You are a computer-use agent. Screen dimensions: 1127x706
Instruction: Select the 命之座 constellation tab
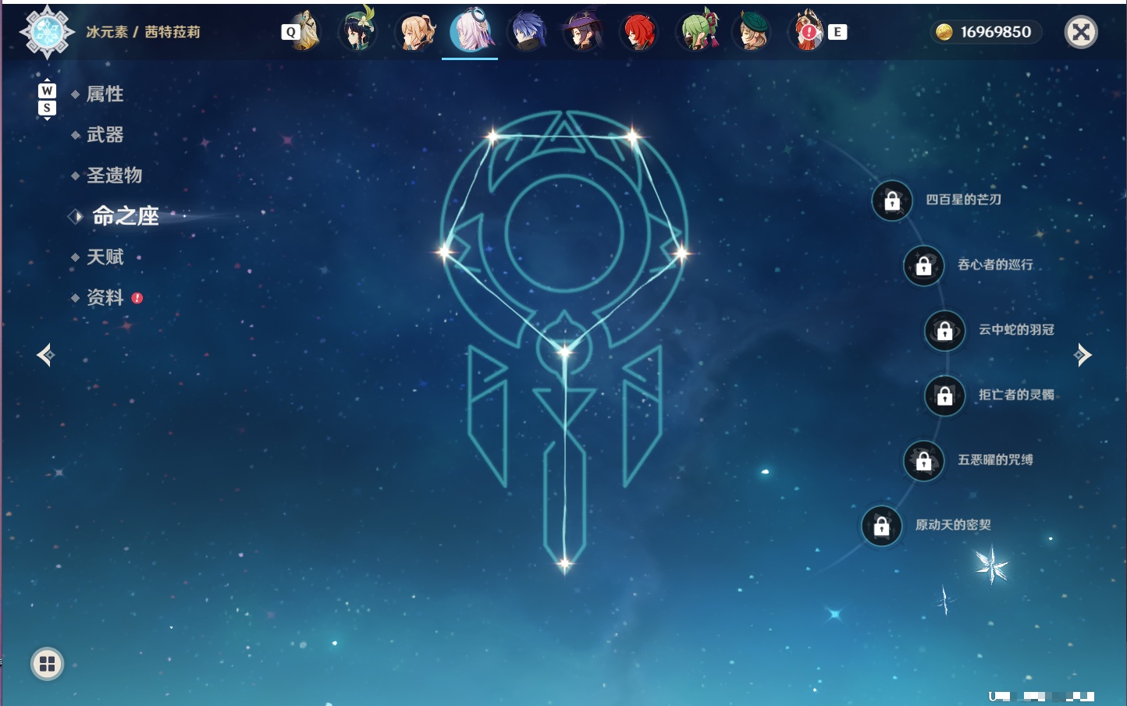[125, 216]
